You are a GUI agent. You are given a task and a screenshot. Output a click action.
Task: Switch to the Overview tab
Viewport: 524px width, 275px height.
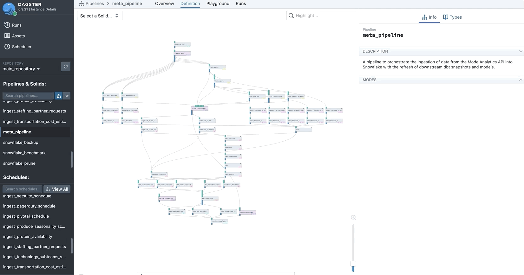pos(164,3)
